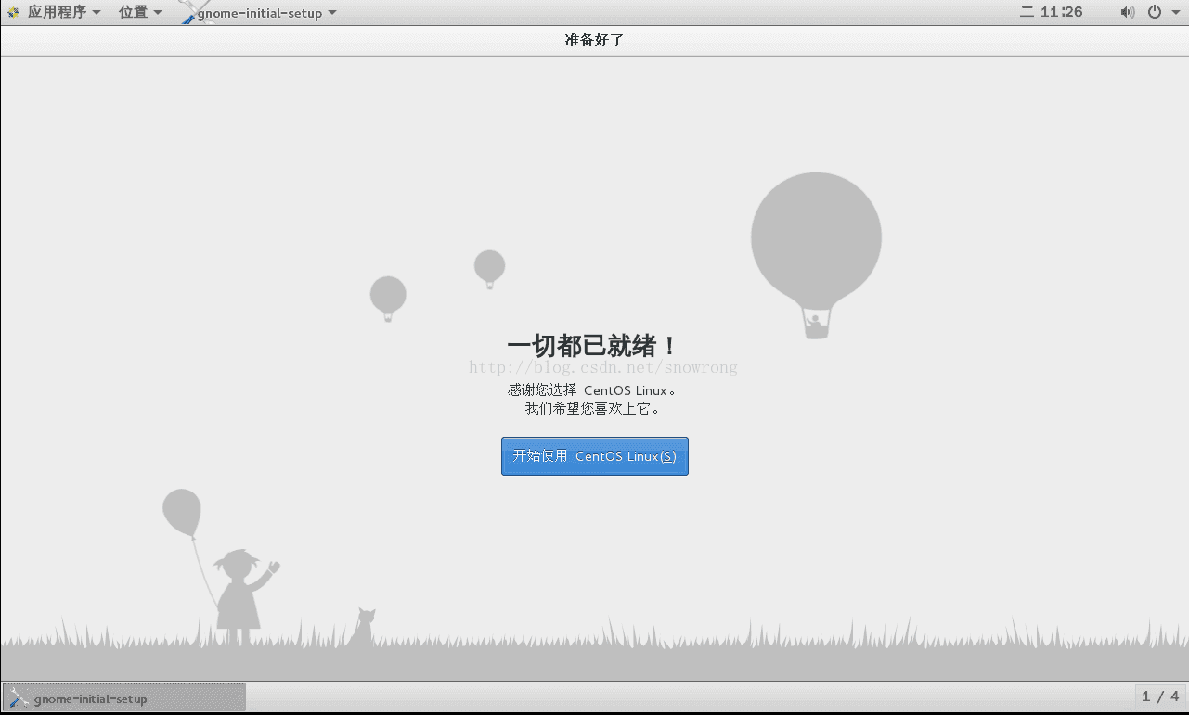Viewport: 1189px width, 715px height.
Task: Open the volume speaker icon
Action: point(1127,12)
